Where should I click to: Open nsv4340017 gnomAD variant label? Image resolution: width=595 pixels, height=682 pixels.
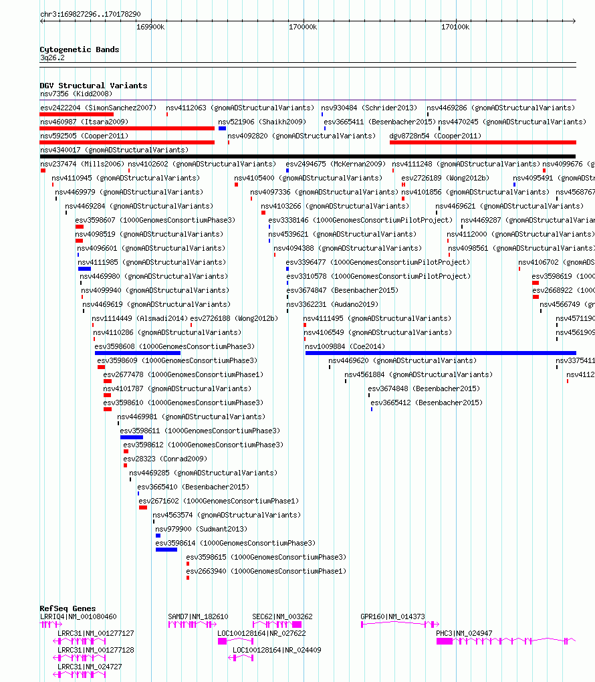114,150
